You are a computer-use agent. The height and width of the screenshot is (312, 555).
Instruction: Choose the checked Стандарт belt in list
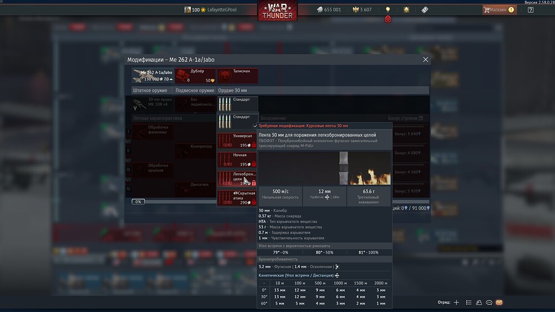click(x=238, y=122)
